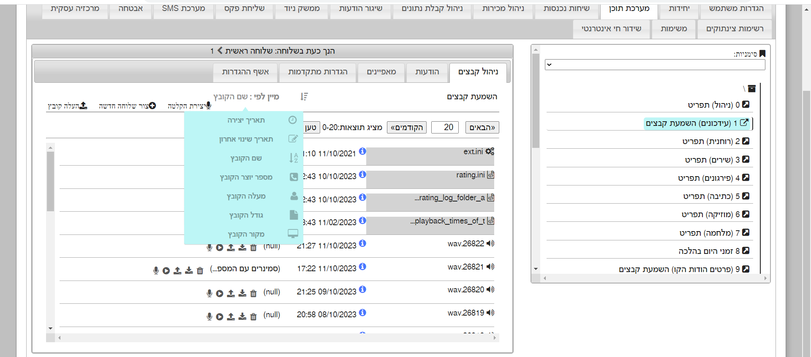Click צור שלוחה חדשה link
This screenshot has height=357, width=811.
127,106
